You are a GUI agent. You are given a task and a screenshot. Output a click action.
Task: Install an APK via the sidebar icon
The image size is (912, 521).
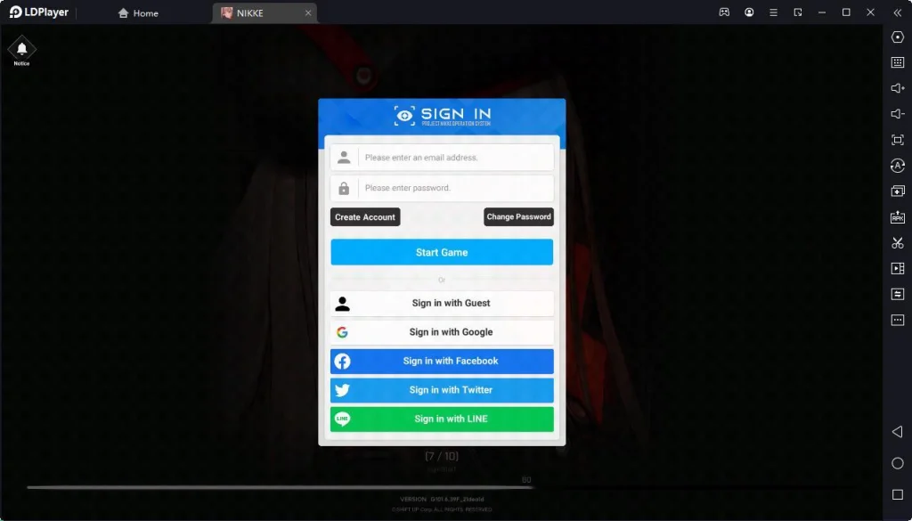898,217
